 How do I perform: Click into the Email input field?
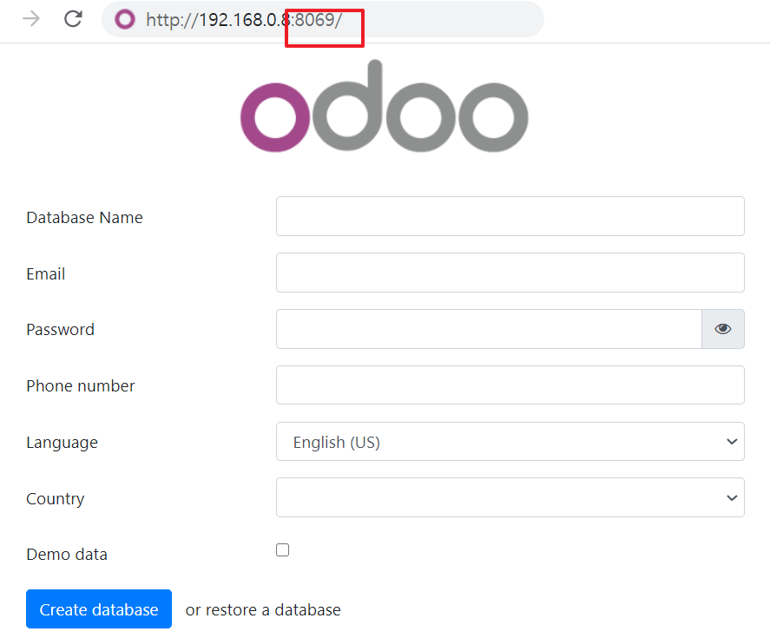tap(510, 273)
